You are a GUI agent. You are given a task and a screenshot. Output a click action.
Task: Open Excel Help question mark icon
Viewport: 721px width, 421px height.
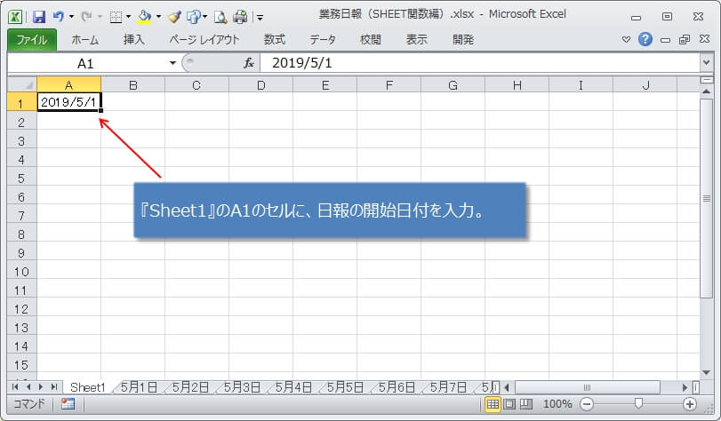(645, 40)
